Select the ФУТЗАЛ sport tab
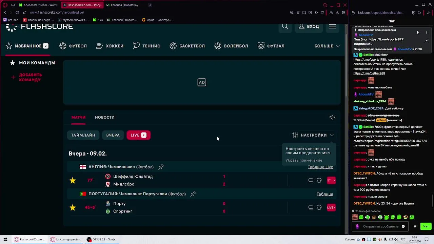Screen dimensions: 434x244 (x=271, y=46)
